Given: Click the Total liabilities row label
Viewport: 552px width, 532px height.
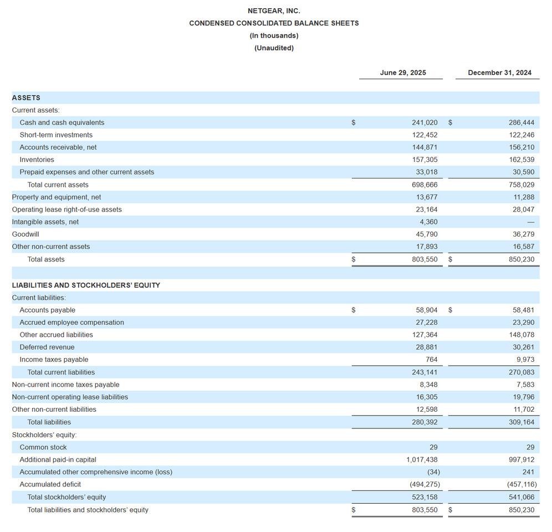Looking at the screenshot, I should (x=49, y=422).
